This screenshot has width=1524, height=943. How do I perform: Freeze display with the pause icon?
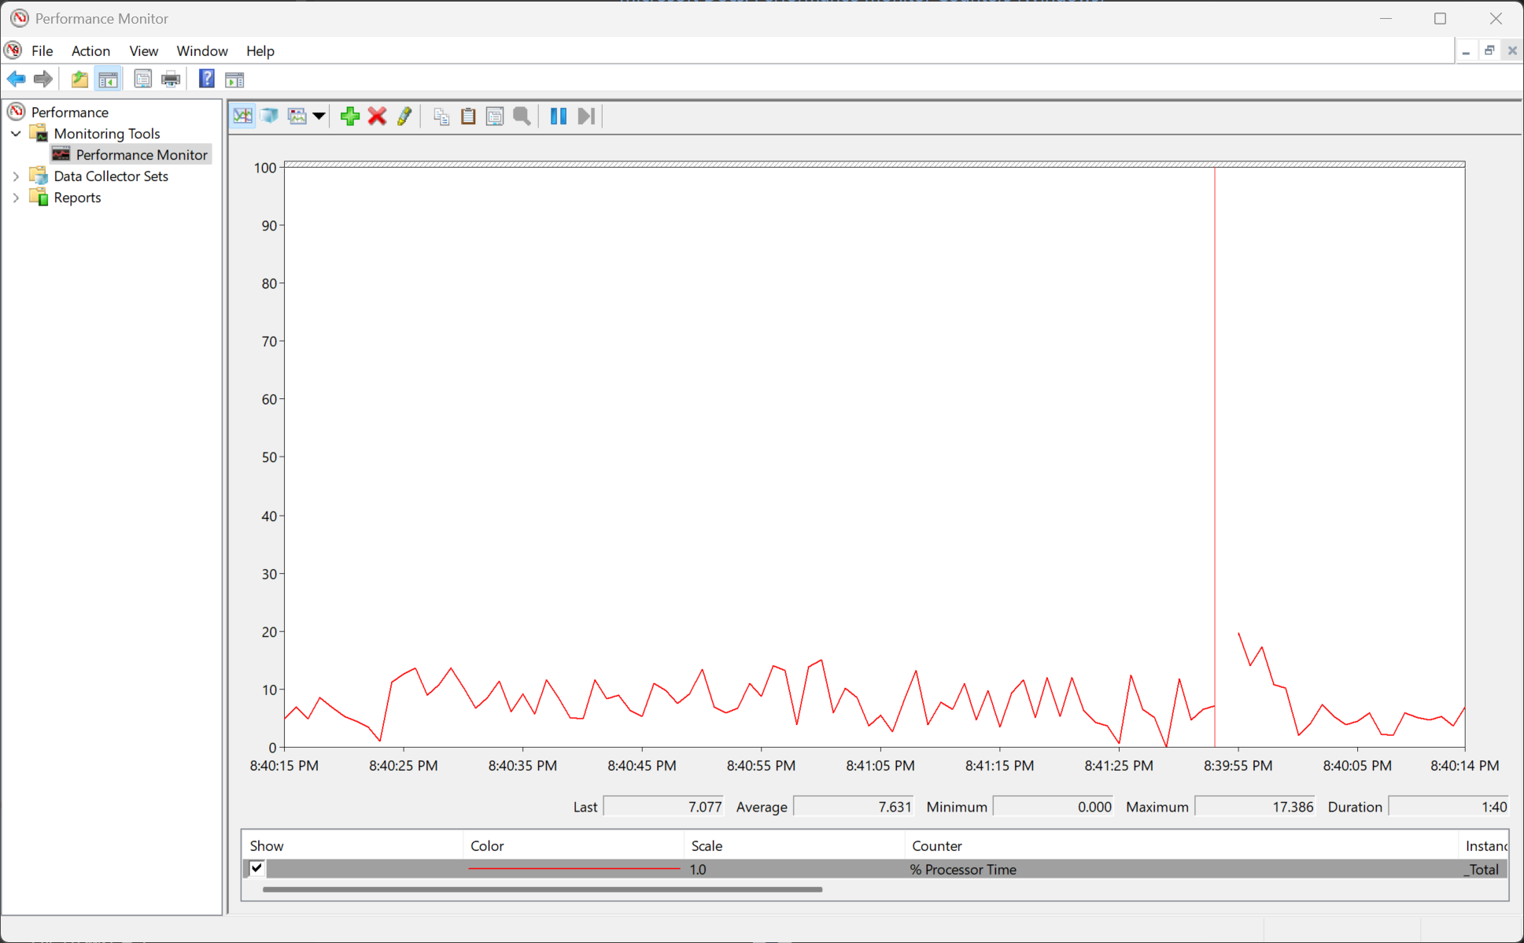[x=559, y=116]
